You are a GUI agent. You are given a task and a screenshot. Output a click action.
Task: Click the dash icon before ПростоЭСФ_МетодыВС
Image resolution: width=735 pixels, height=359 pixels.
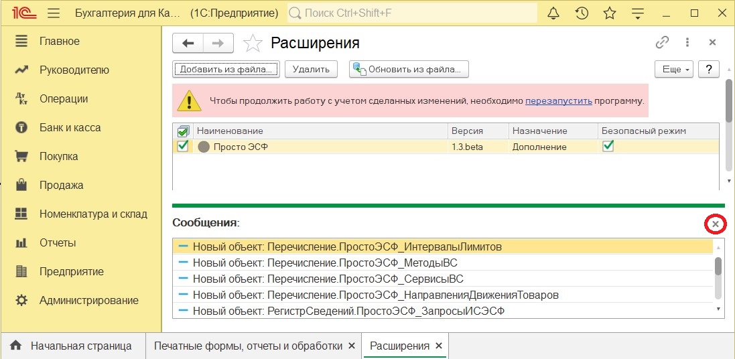184,263
